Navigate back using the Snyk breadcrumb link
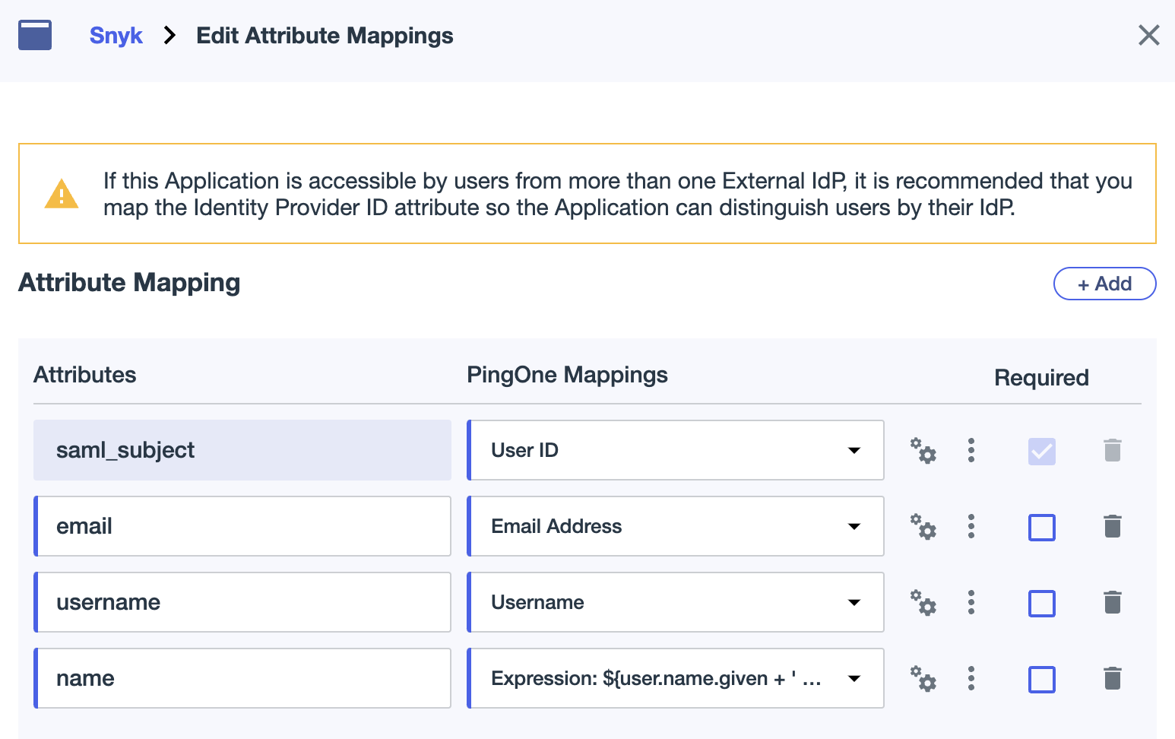Screen dimensions: 1175x739 click(x=116, y=35)
